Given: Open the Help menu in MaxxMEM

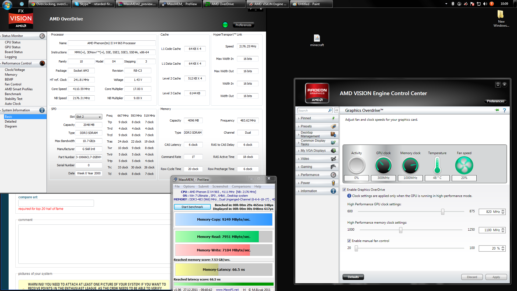Looking at the screenshot, I should [x=258, y=186].
